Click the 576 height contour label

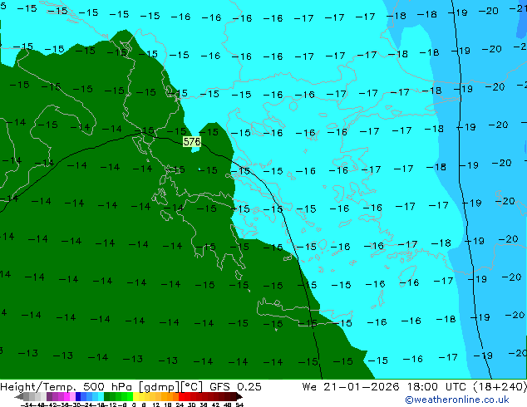point(192,142)
